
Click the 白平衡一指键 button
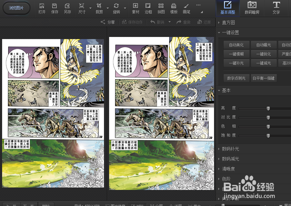[x=263, y=78]
